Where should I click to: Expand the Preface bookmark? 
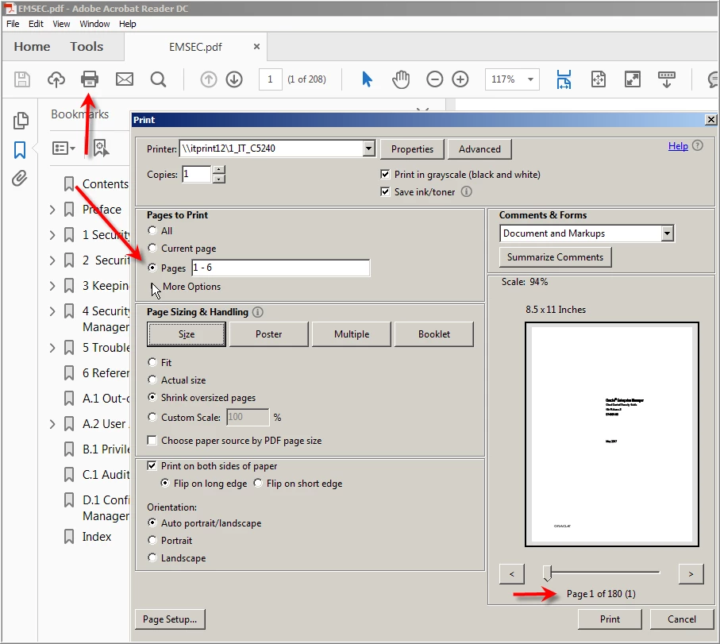(x=52, y=210)
